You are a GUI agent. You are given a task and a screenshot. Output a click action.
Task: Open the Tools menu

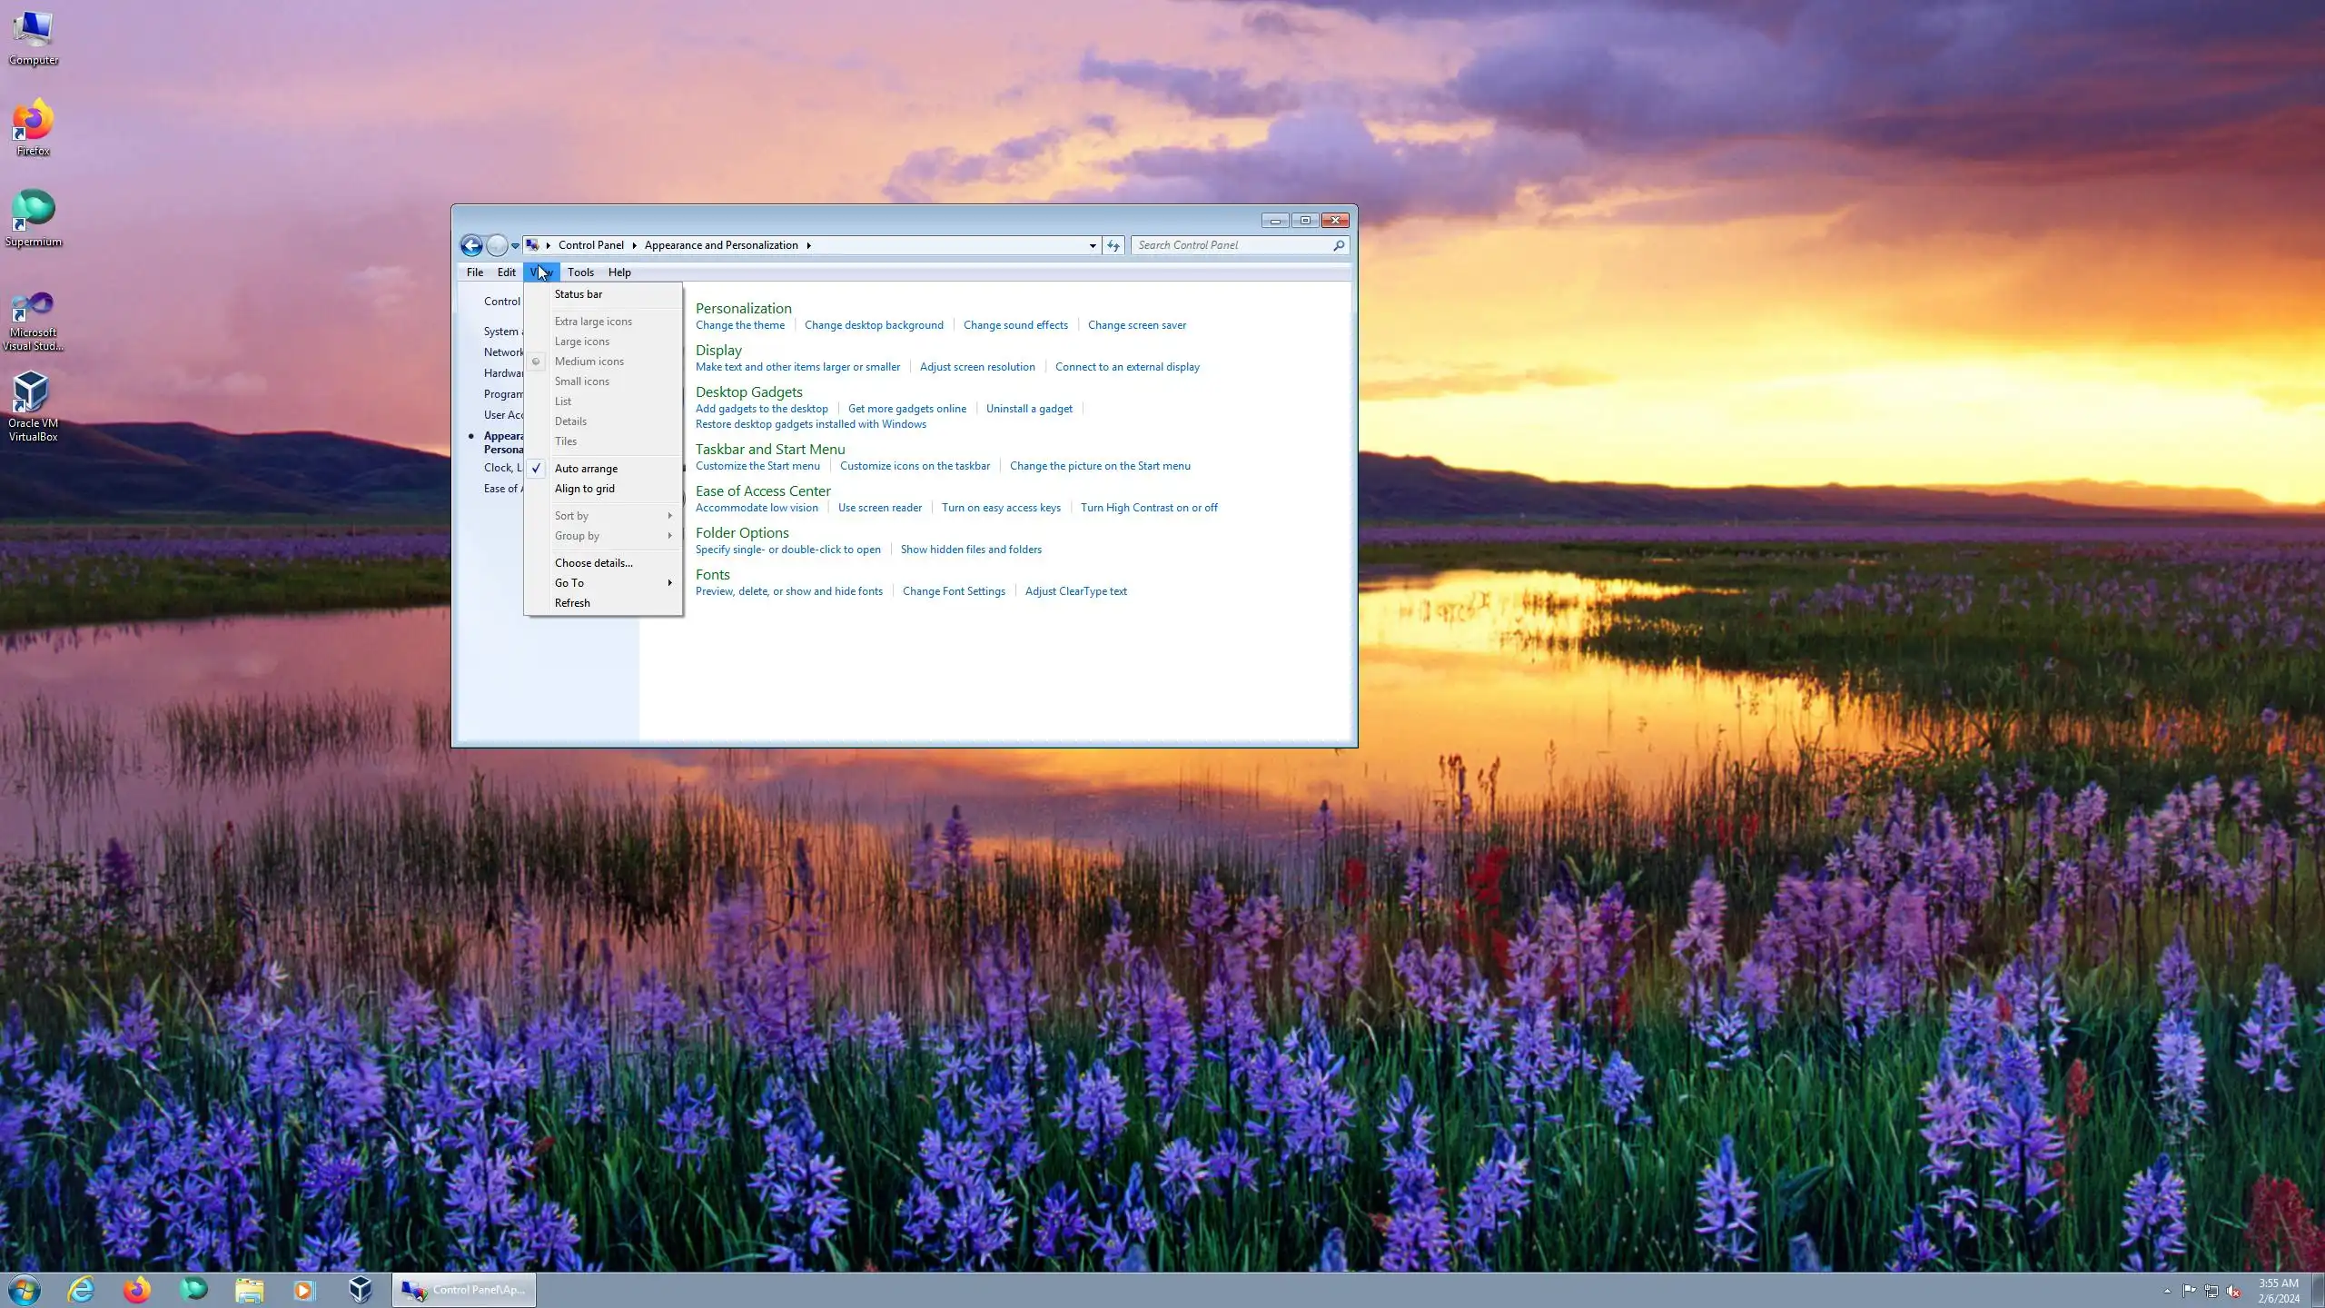coord(580,272)
